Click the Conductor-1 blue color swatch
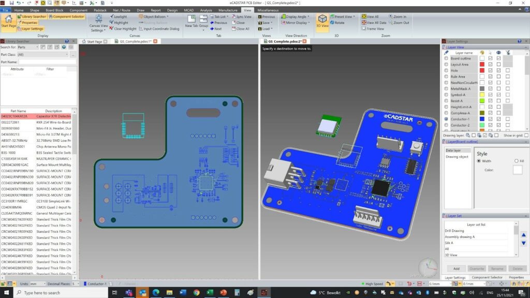Viewport: 530px width, 298px height. [x=482, y=119]
